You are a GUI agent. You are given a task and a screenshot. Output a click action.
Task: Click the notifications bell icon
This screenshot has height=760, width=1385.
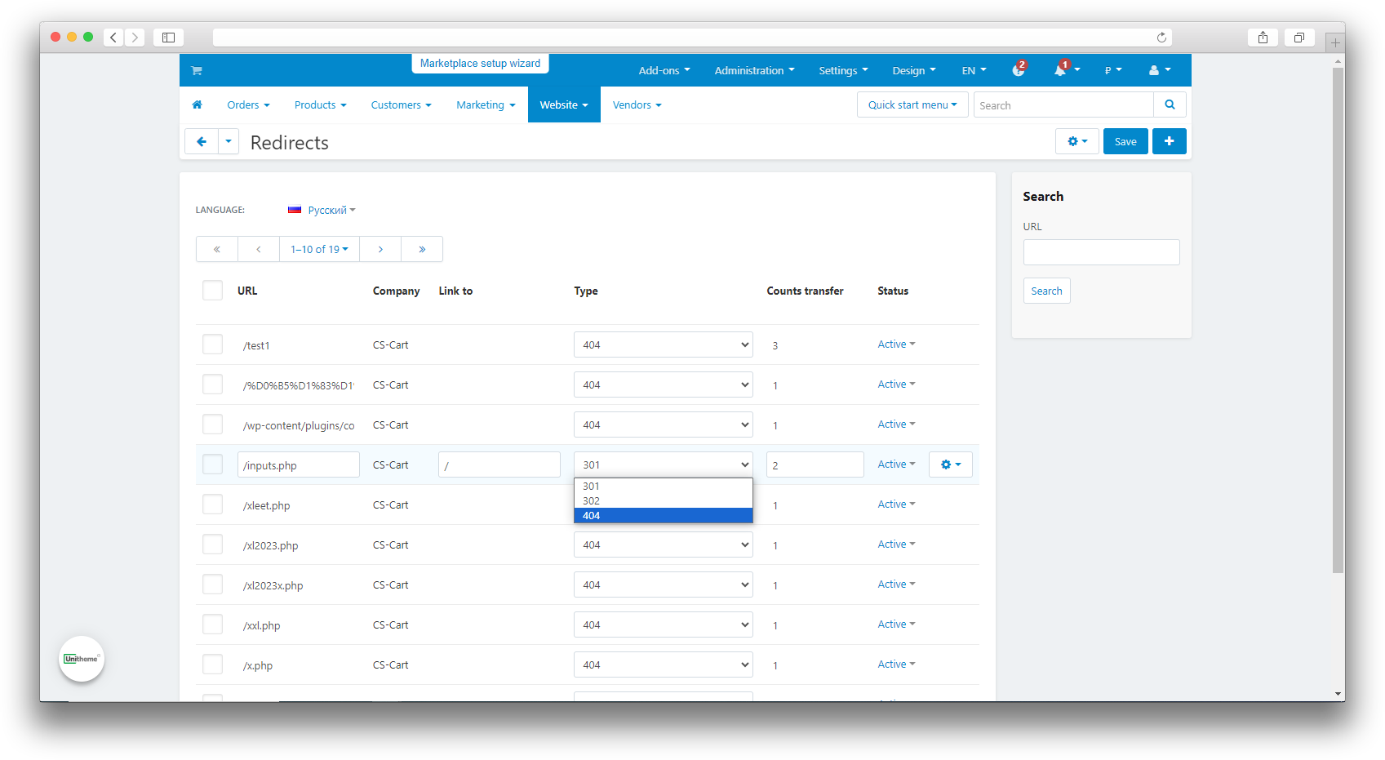(1060, 71)
